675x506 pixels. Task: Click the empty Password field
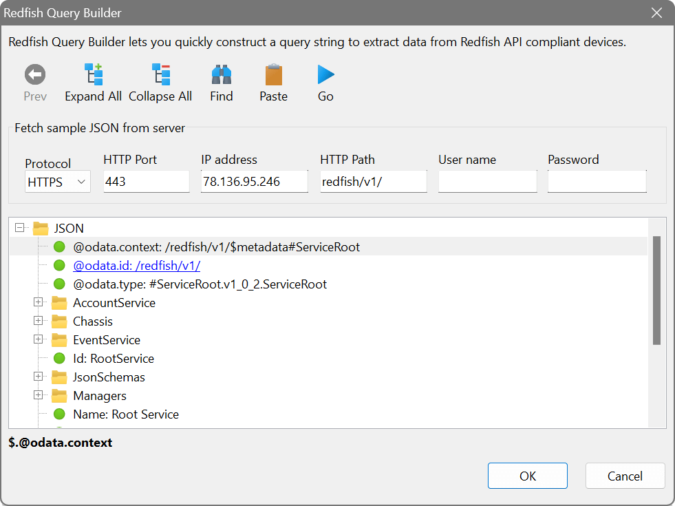(597, 181)
